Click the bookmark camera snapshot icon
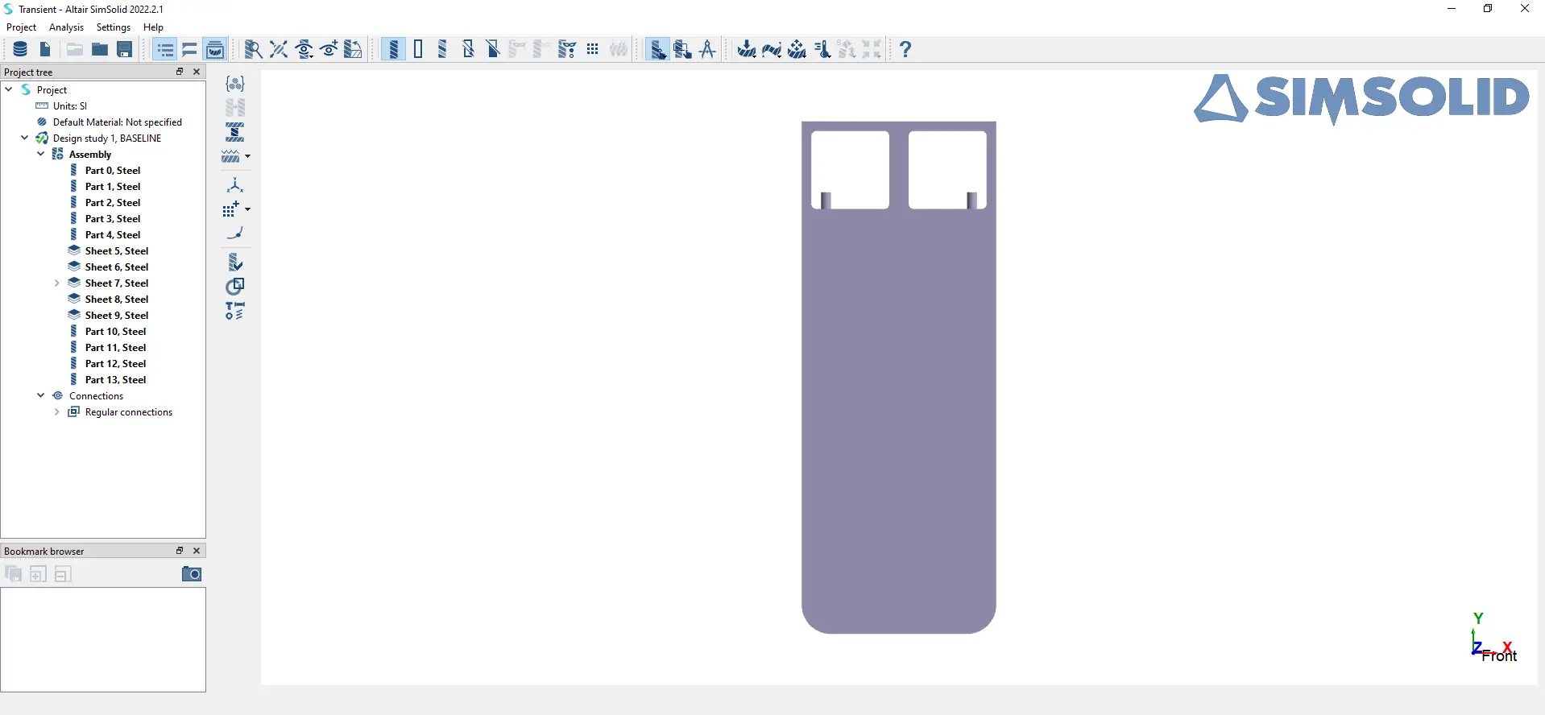The width and height of the screenshot is (1545, 715). point(192,574)
